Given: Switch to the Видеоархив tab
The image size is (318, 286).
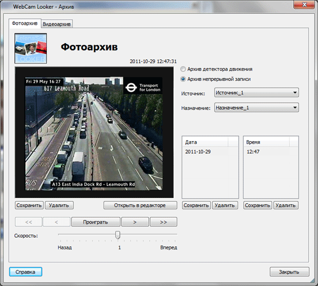Looking at the screenshot, I should click(x=57, y=24).
